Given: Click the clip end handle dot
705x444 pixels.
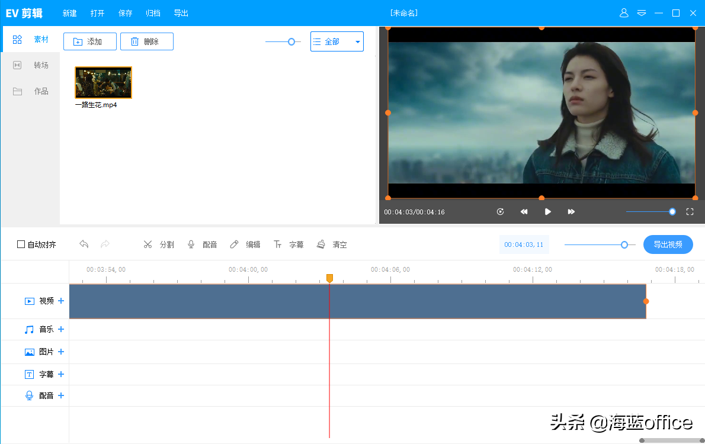Looking at the screenshot, I should tap(646, 301).
